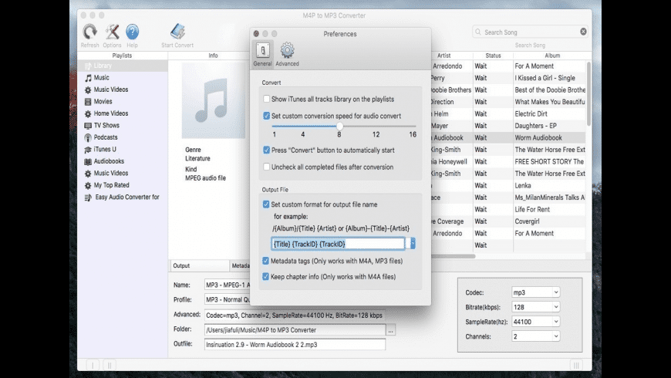Screen dimensions: 671x378
Task: Click the Status column header
Action: click(x=493, y=56)
